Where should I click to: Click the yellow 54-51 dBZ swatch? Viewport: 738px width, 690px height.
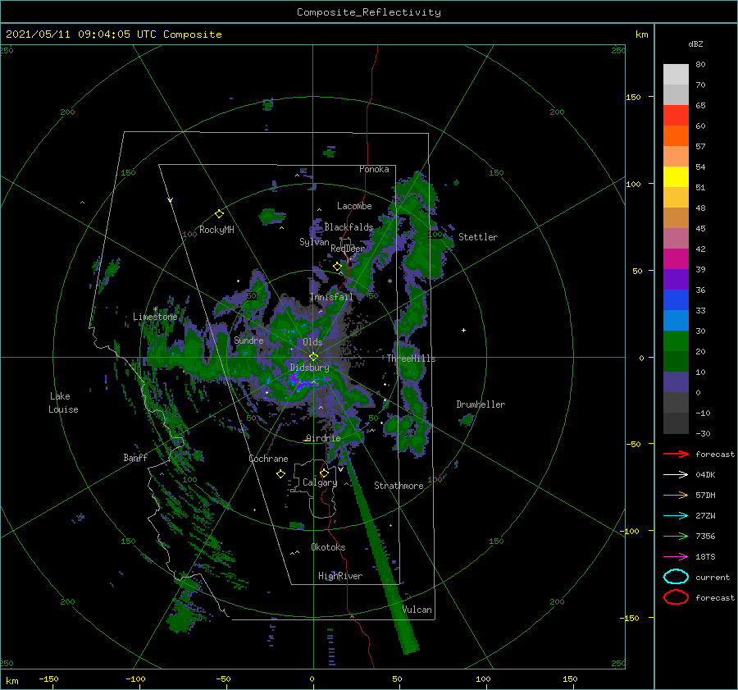click(676, 177)
